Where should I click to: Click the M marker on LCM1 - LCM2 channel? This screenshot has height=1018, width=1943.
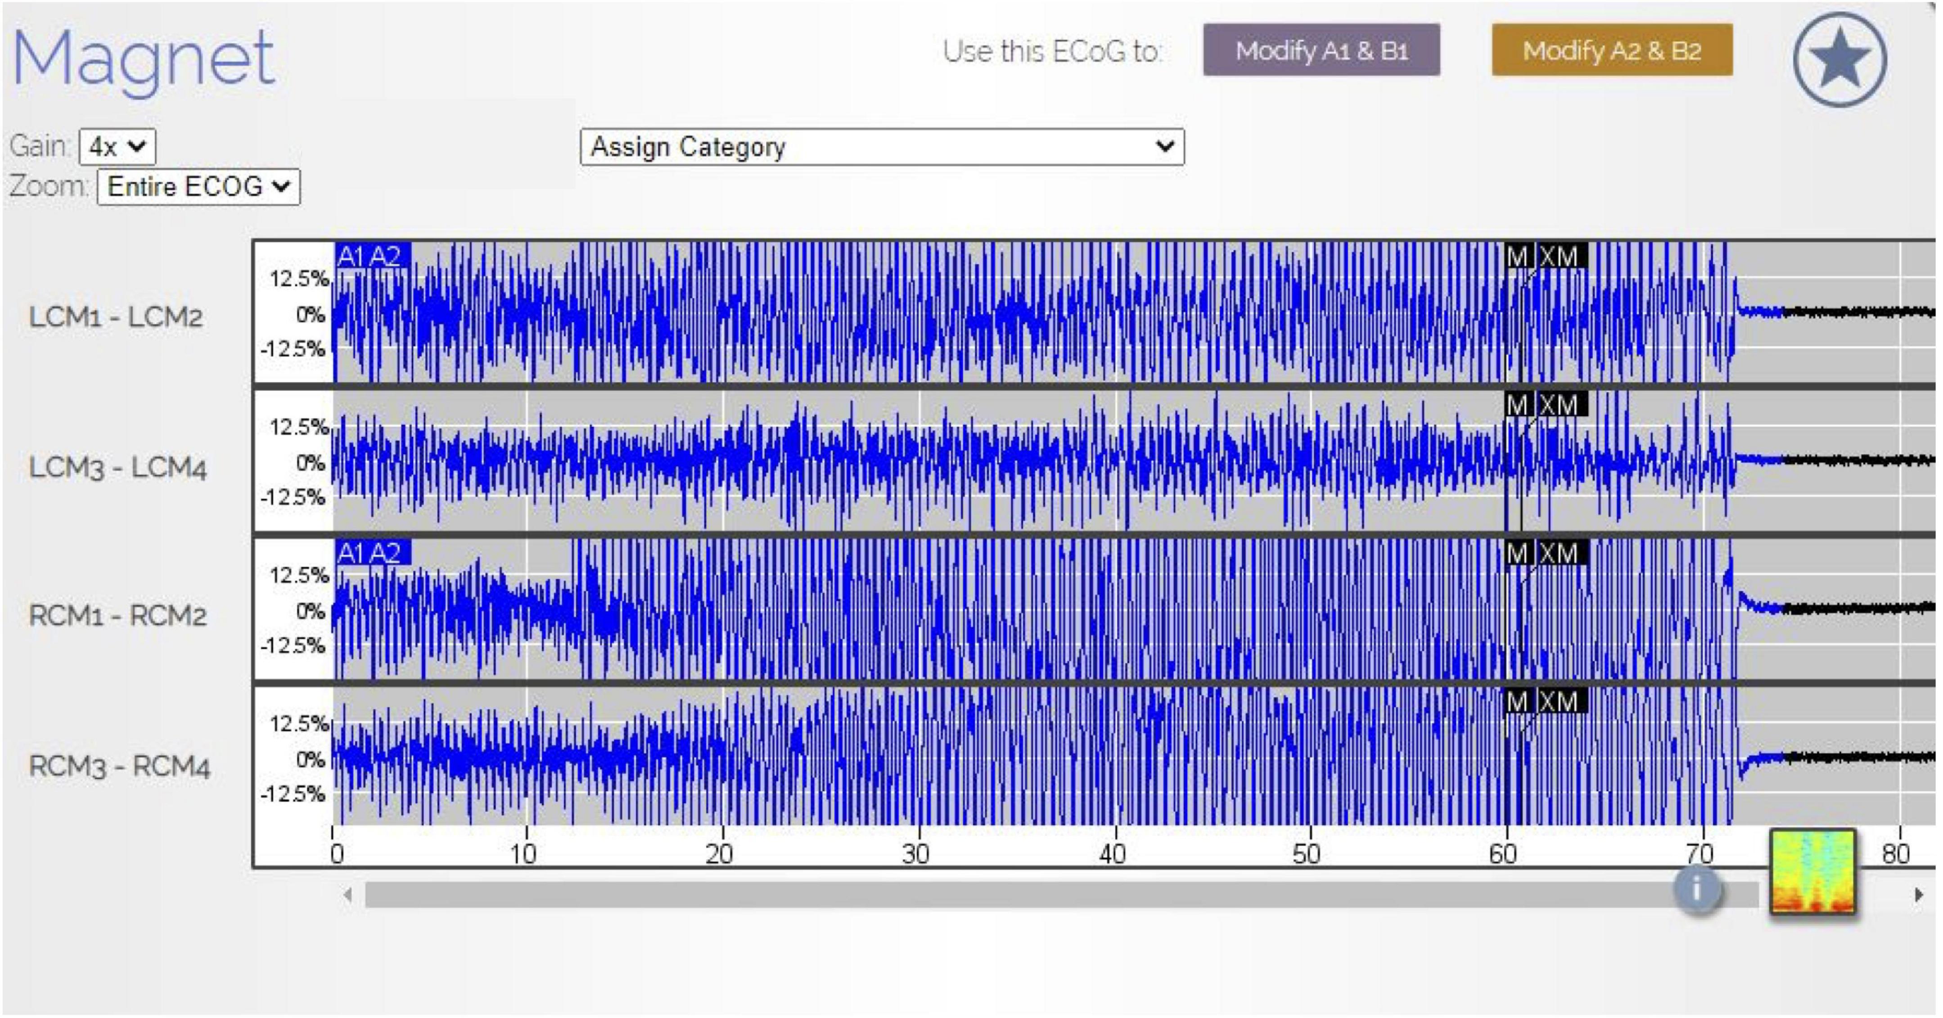click(1518, 257)
